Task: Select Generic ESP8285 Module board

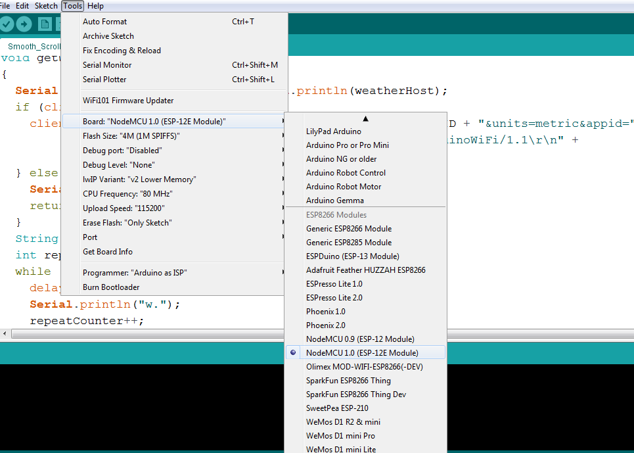Action: point(365,242)
